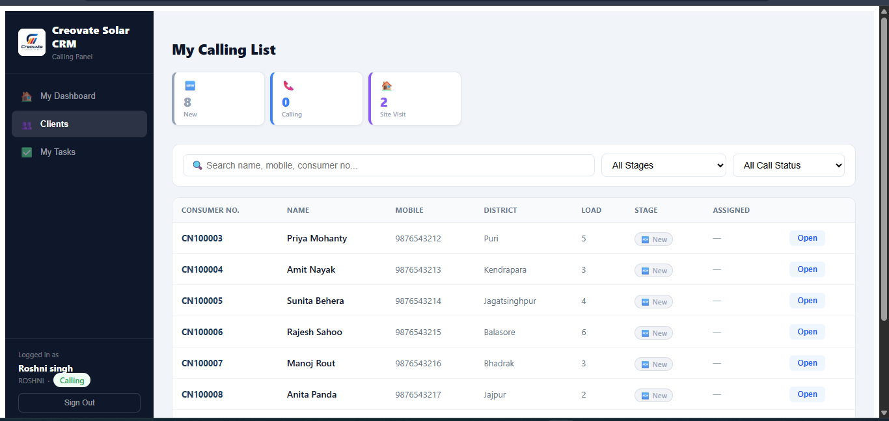Image resolution: width=889 pixels, height=421 pixels.
Task: Click the magnifier icon in the search box
Action: tap(198, 165)
